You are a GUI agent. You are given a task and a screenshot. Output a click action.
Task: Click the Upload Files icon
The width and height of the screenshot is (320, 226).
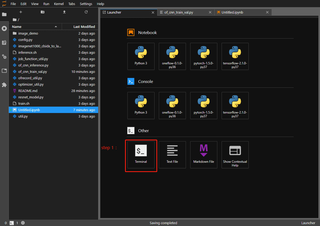[64, 12]
